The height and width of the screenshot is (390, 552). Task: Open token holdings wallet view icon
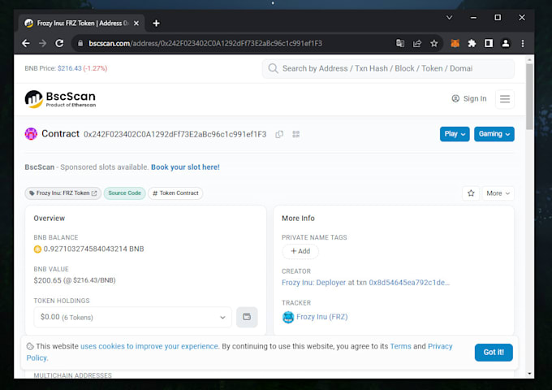pos(247,317)
